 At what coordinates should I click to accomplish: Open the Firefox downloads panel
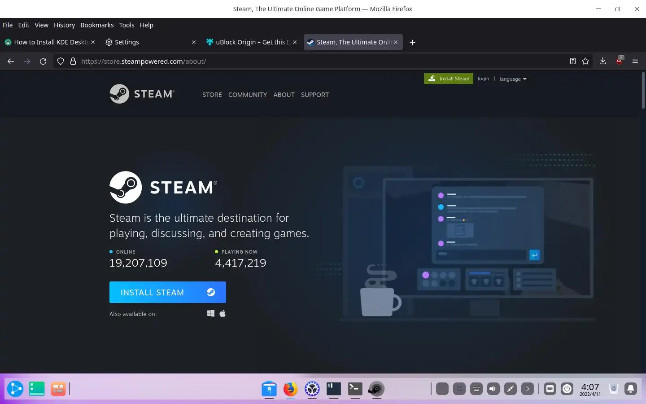click(603, 61)
